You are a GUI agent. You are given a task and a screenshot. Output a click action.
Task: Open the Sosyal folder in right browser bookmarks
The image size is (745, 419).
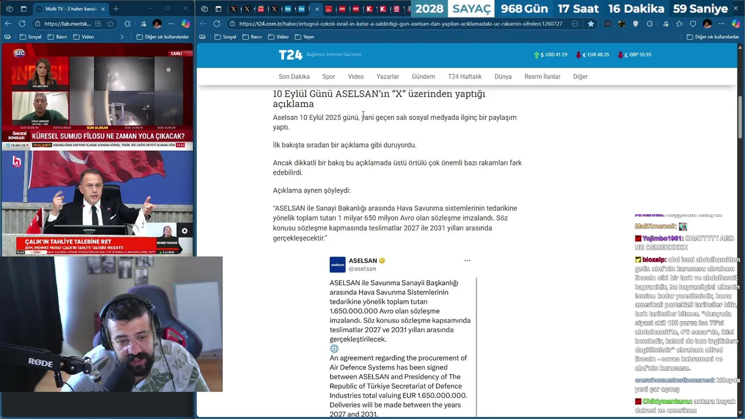pyautogui.click(x=225, y=37)
